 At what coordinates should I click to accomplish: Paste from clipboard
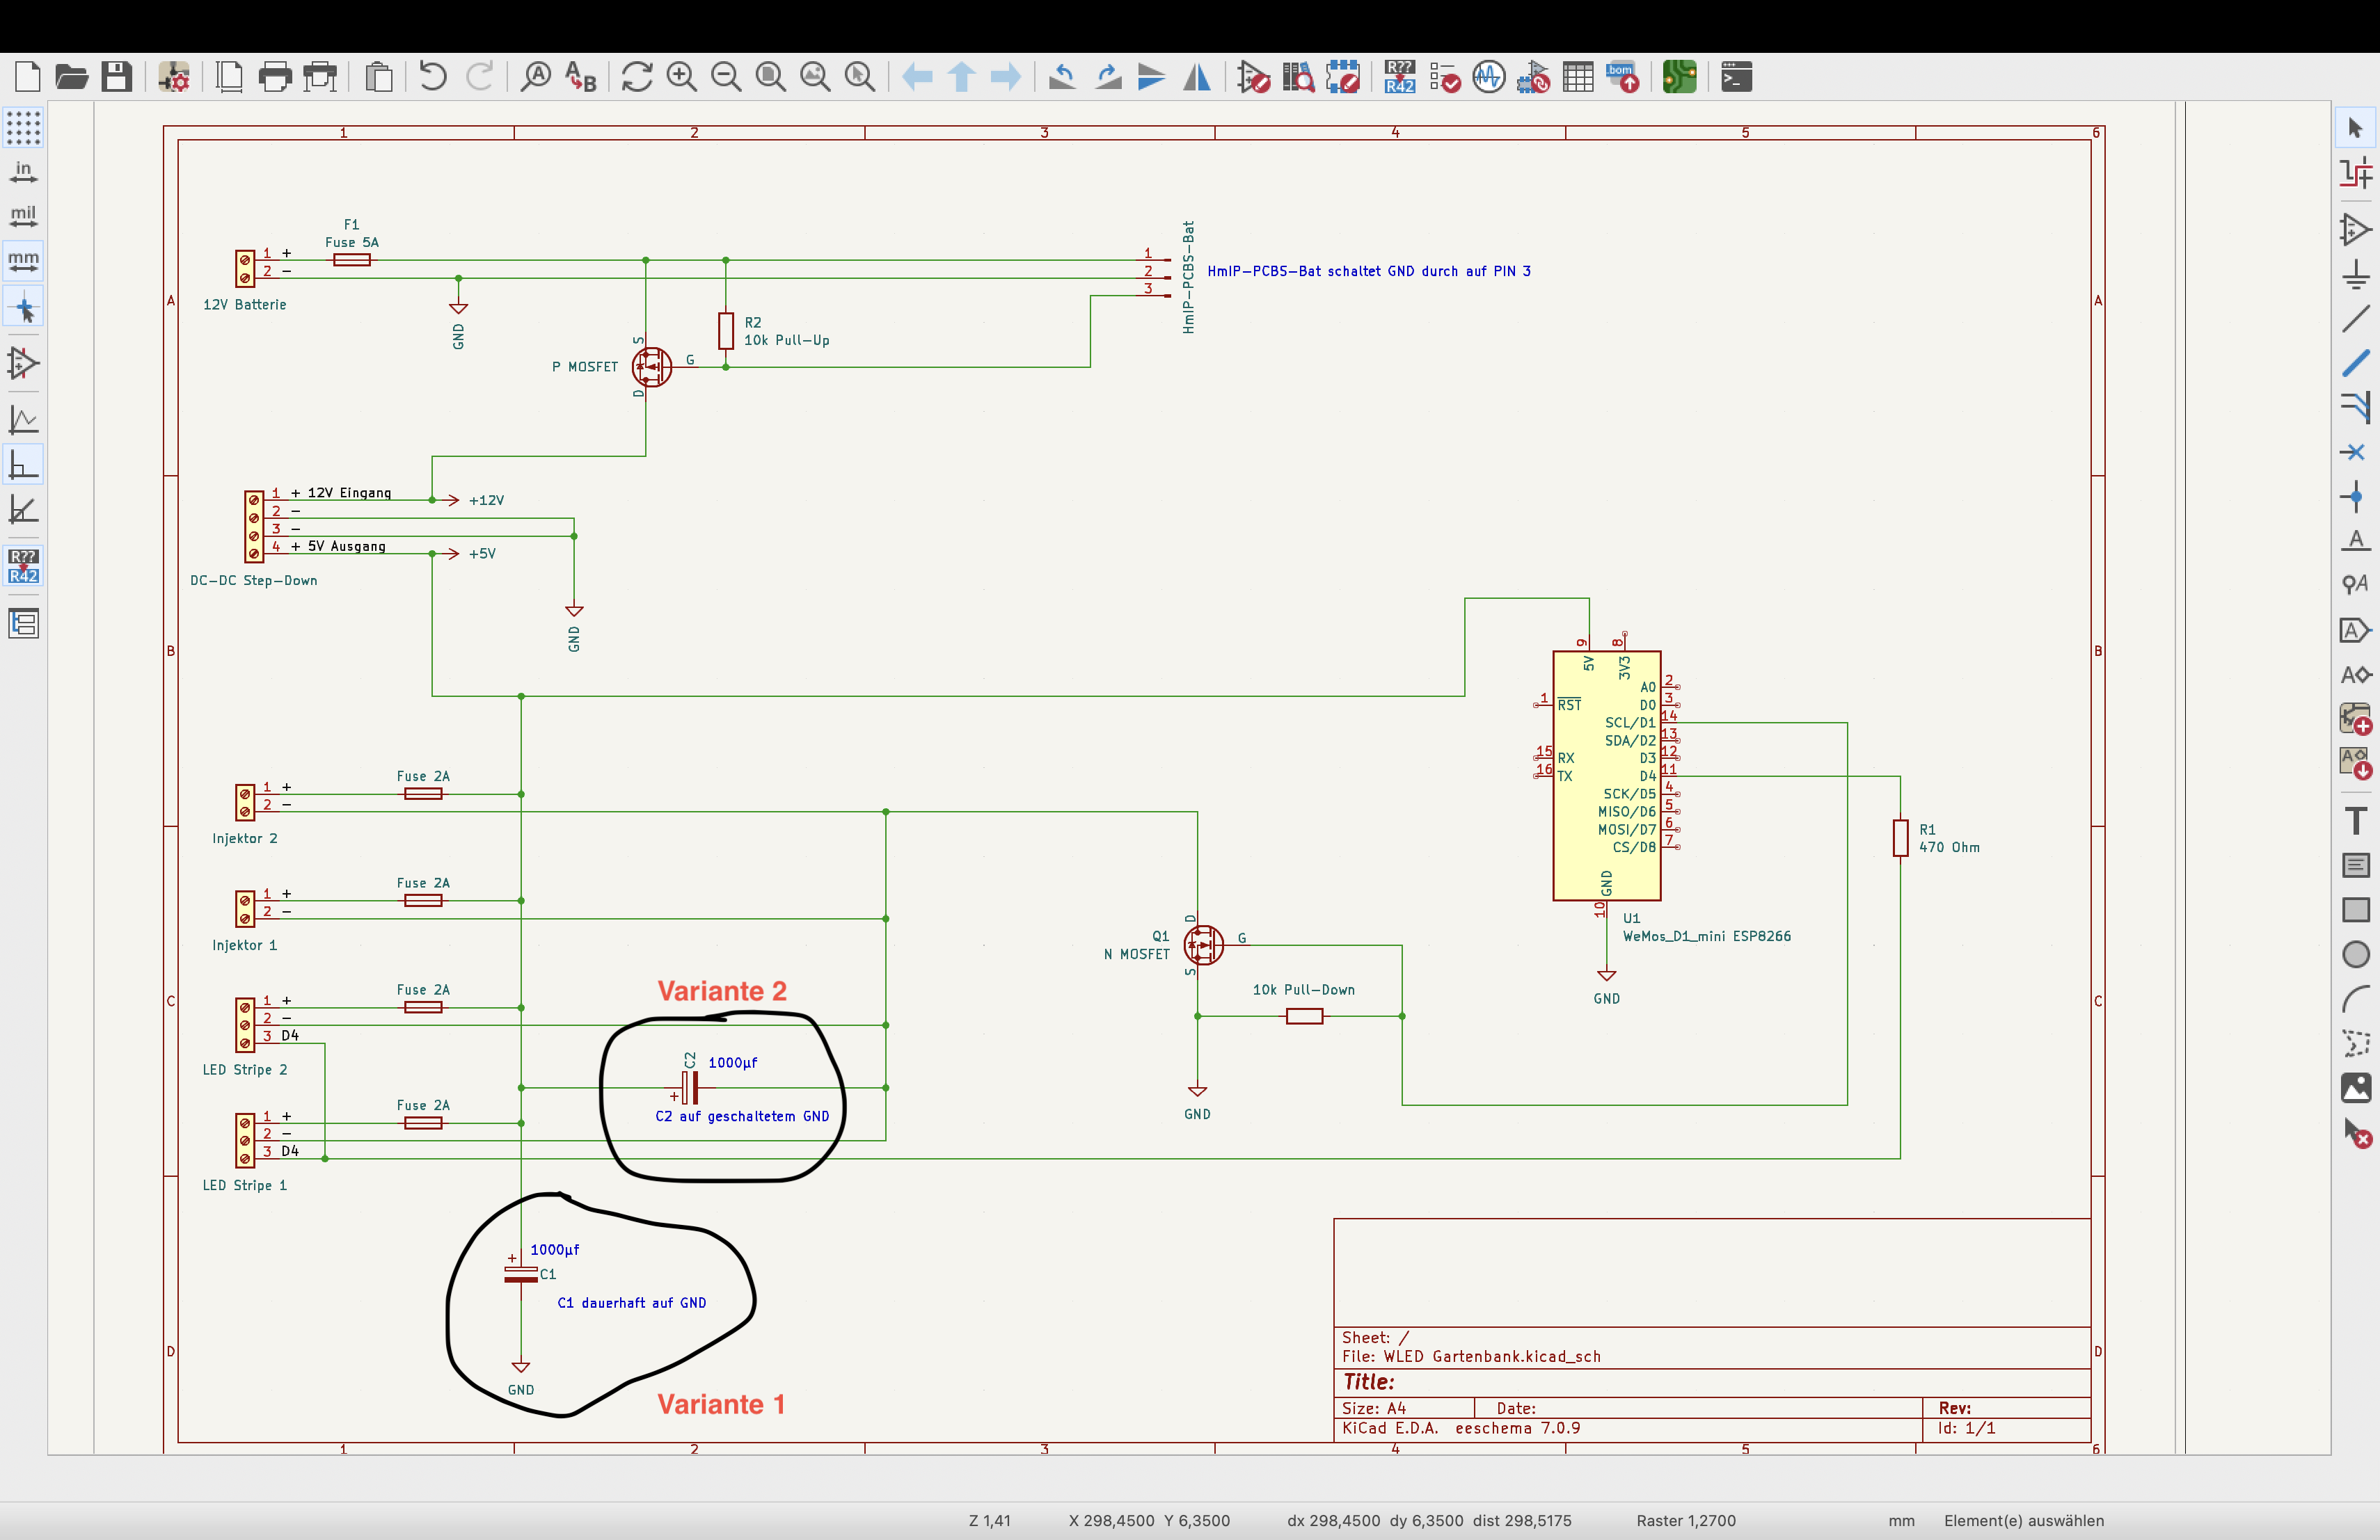point(379,77)
